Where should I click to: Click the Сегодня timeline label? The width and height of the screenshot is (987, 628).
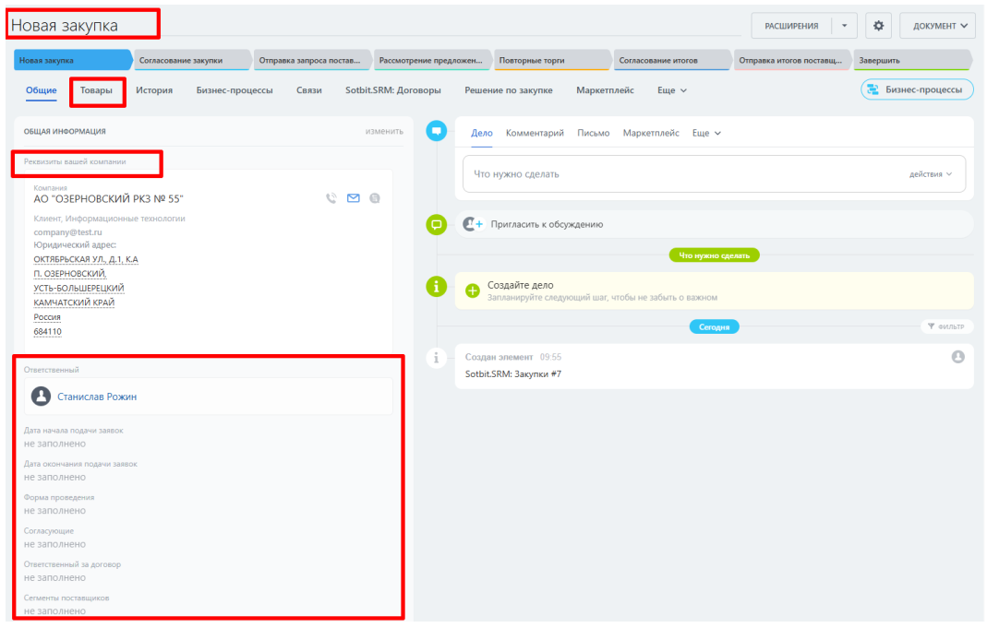point(714,326)
